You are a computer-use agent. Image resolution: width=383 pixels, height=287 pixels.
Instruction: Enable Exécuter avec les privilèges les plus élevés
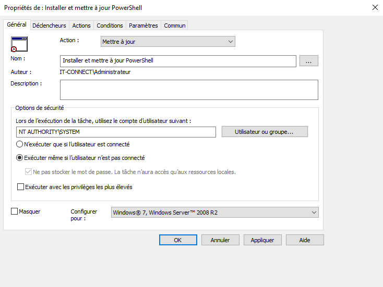click(x=21, y=187)
